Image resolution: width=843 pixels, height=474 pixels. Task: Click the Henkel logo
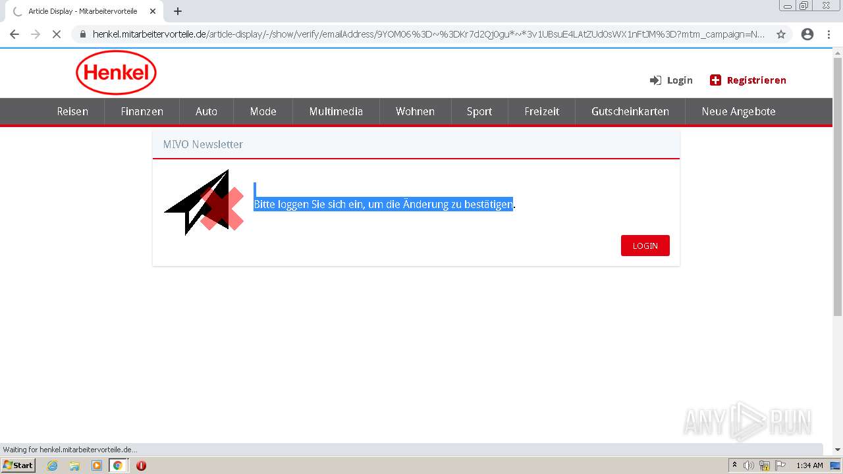click(117, 72)
